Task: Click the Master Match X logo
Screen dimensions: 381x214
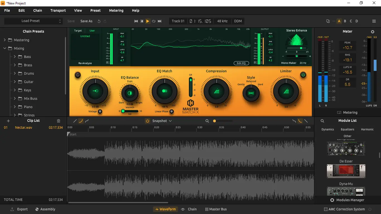Action: coord(191,106)
